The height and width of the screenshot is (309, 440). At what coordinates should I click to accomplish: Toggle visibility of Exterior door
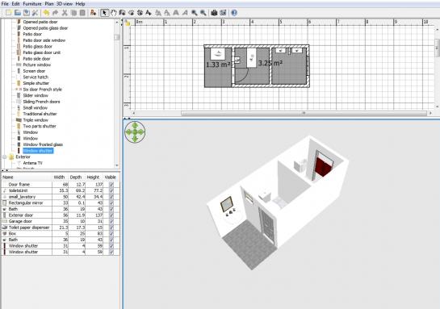point(111,215)
